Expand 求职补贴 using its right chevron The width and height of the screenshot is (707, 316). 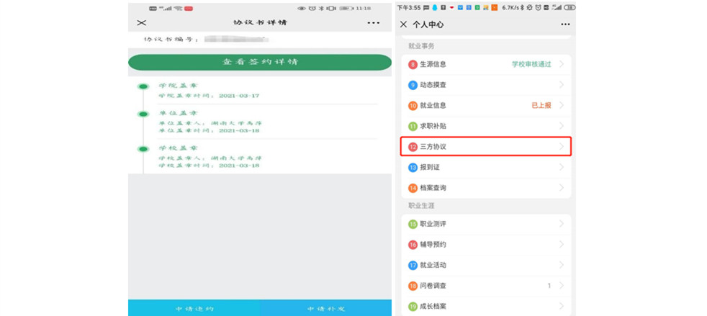pos(562,126)
